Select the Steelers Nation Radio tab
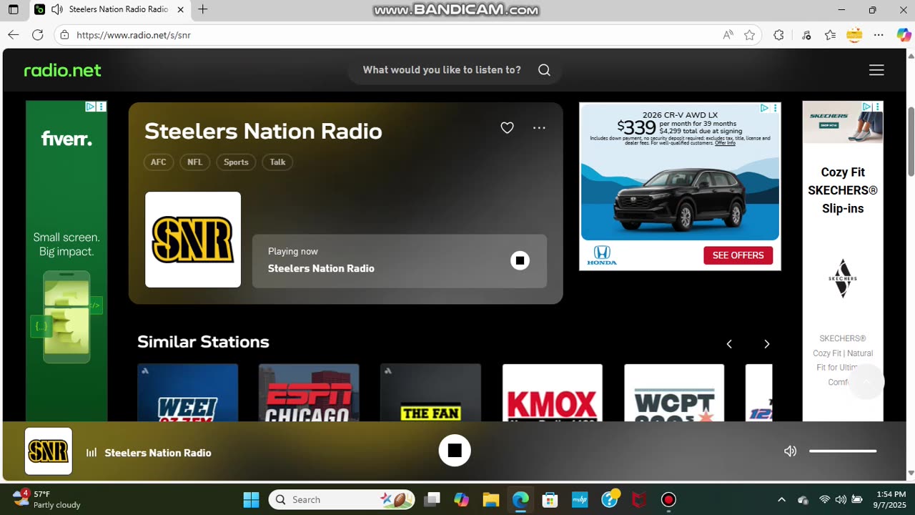915x515 pixels. point(110,10)
